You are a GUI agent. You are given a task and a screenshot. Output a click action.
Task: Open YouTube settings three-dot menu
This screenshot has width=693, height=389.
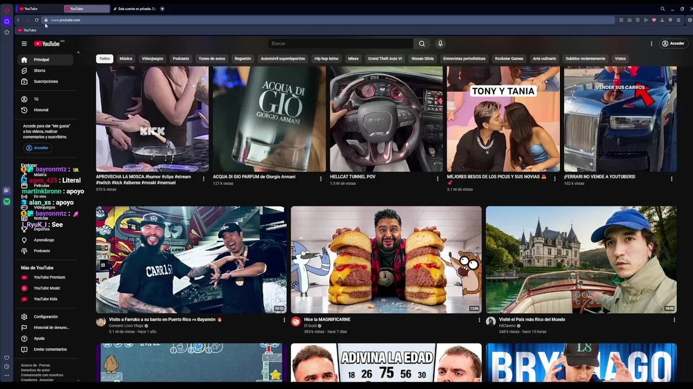coord(651,44)
